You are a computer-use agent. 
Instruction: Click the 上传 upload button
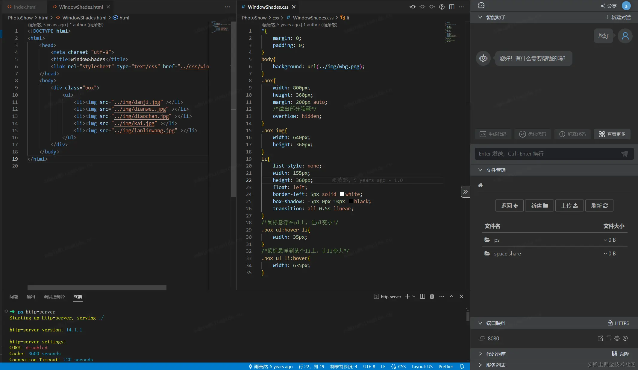click(x=569, y=205)
